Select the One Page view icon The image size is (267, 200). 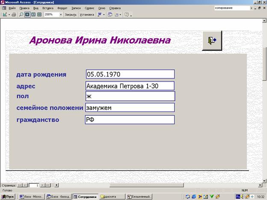point(27,14)
